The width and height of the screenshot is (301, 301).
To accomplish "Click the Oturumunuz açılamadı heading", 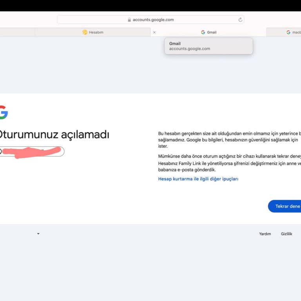I will click(x=54, y=134).
